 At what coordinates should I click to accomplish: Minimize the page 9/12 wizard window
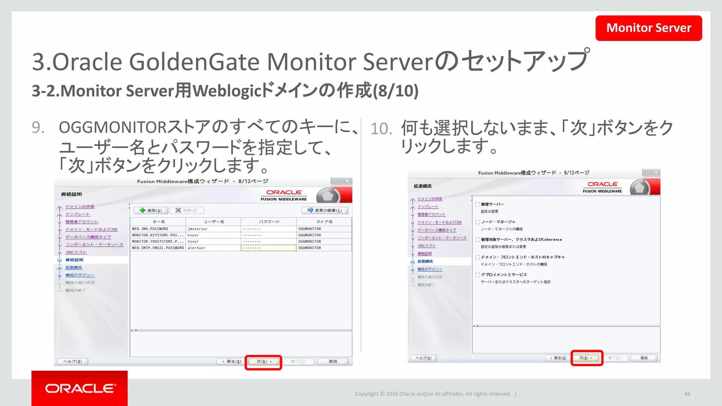coord(647,173)
